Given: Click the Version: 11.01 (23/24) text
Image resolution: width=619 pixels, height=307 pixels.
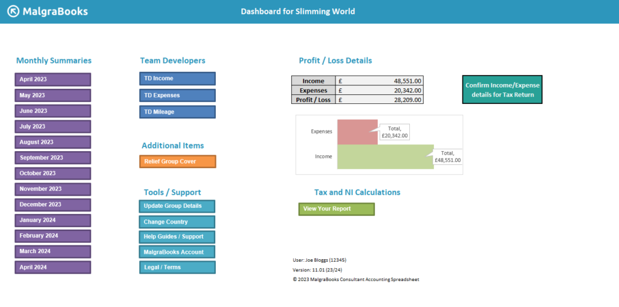Looking at the screenshot, I should click(x=318, y=270).
